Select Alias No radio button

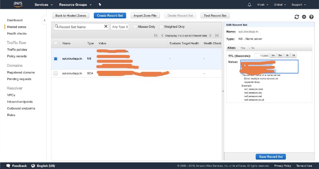click(x=249, y=48)
